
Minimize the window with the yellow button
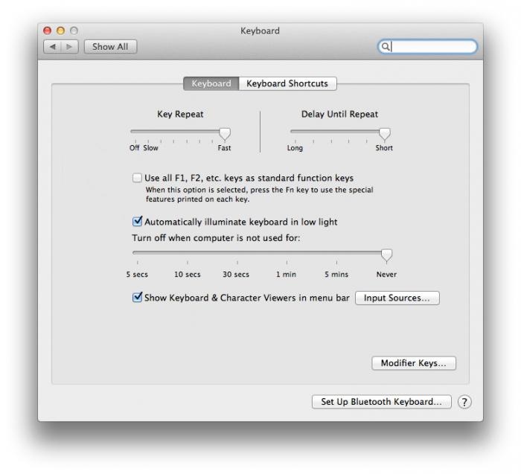click(60, 31)
